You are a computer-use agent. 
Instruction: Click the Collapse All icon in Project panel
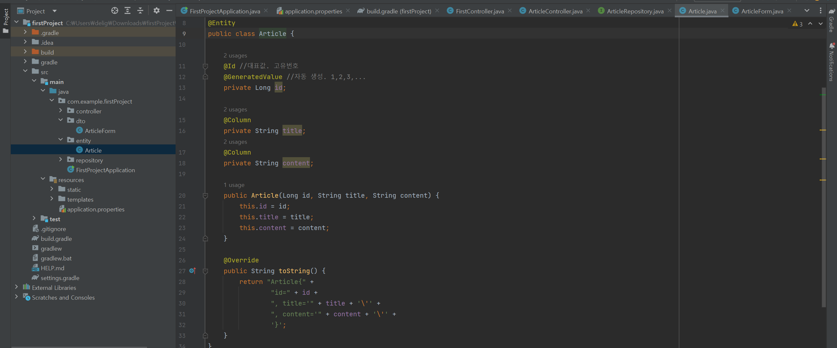click(140, 11)
